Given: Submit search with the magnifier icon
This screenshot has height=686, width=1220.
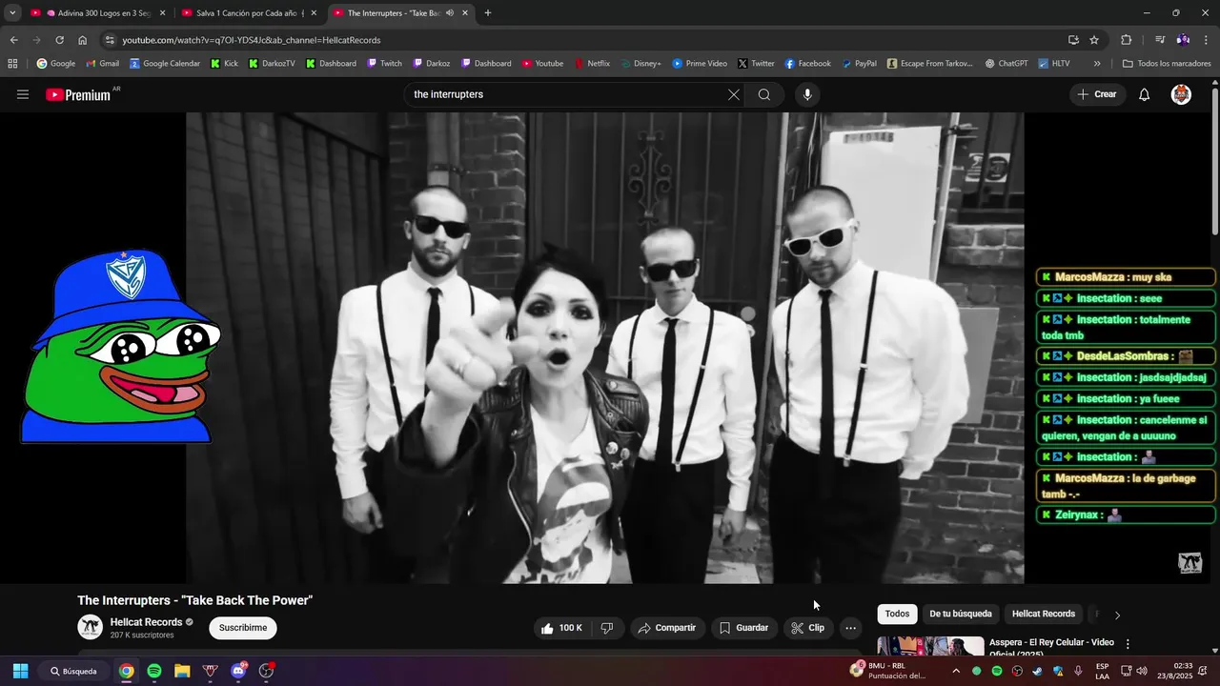Looking at the screenshot, I should 764,94.
